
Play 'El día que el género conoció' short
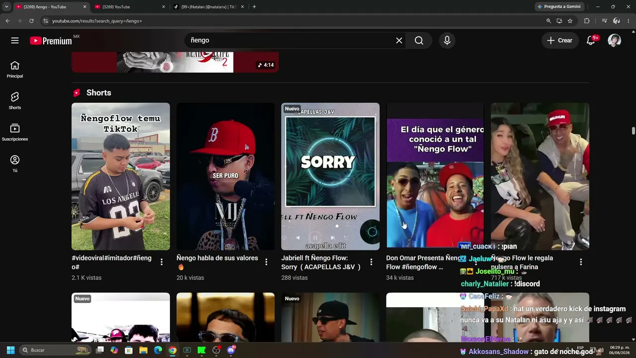435,177
